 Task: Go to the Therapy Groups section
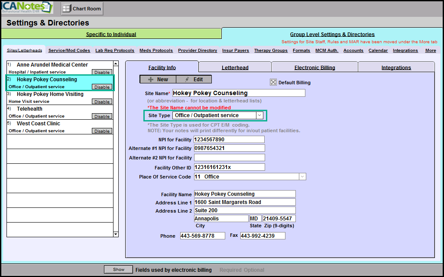pyautogui.click(x=271, y=51)
